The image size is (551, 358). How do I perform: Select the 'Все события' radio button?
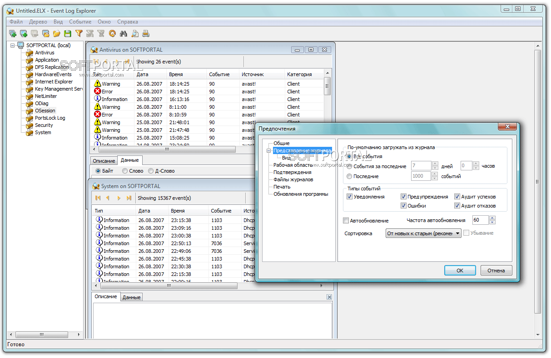click(x=349, y=156)
